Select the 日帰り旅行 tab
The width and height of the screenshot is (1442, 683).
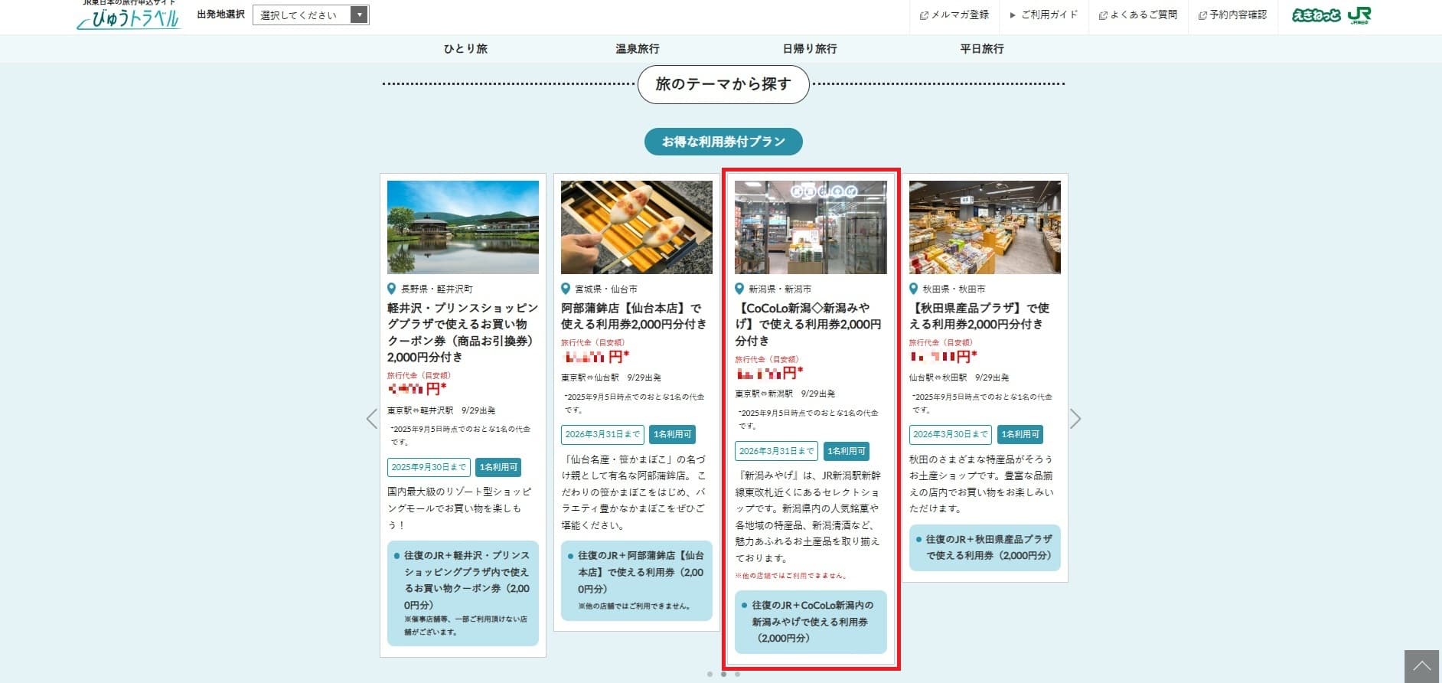(x=810, y=48)
